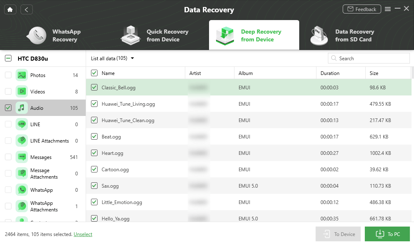Uncheck the Beat.ogg checkbox
Viewport: 414px width, 245px height.
coord(94,136)
